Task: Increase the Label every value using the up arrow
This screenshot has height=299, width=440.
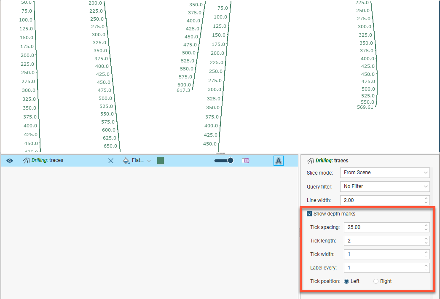Action: pos(427,266)
